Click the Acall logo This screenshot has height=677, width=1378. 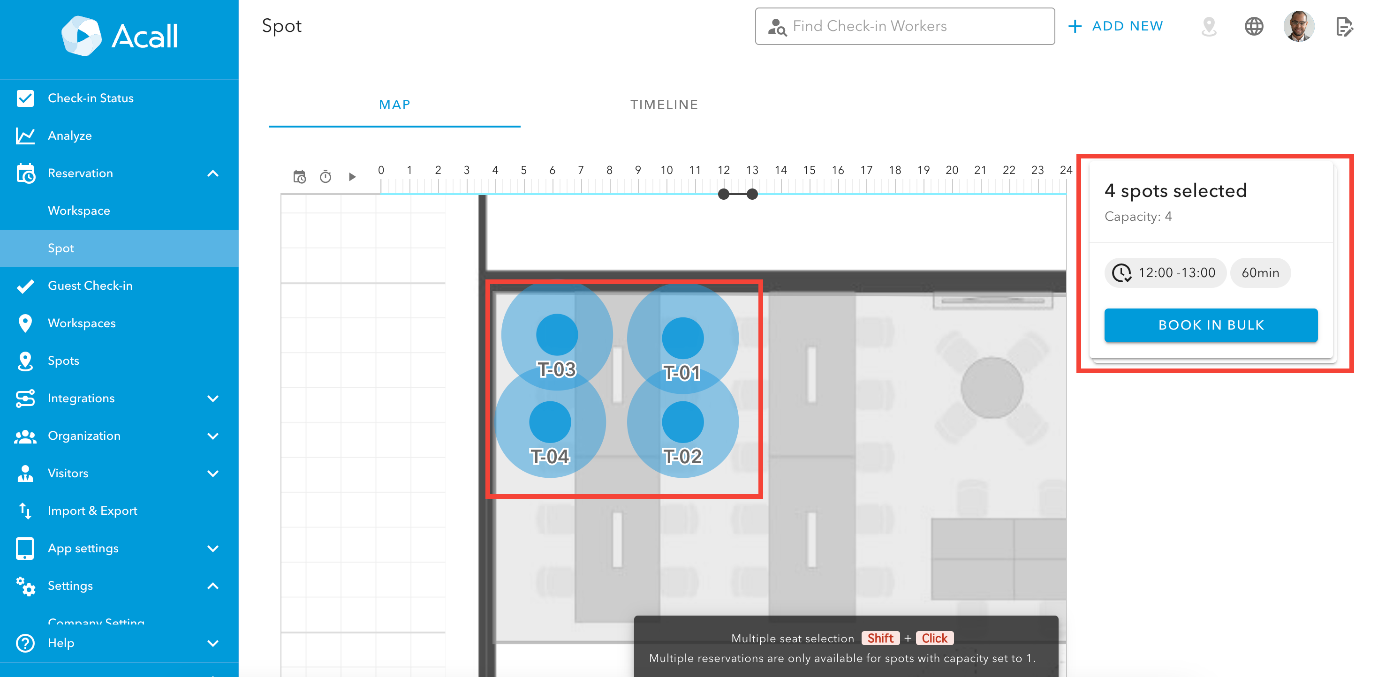coord(119,37)
